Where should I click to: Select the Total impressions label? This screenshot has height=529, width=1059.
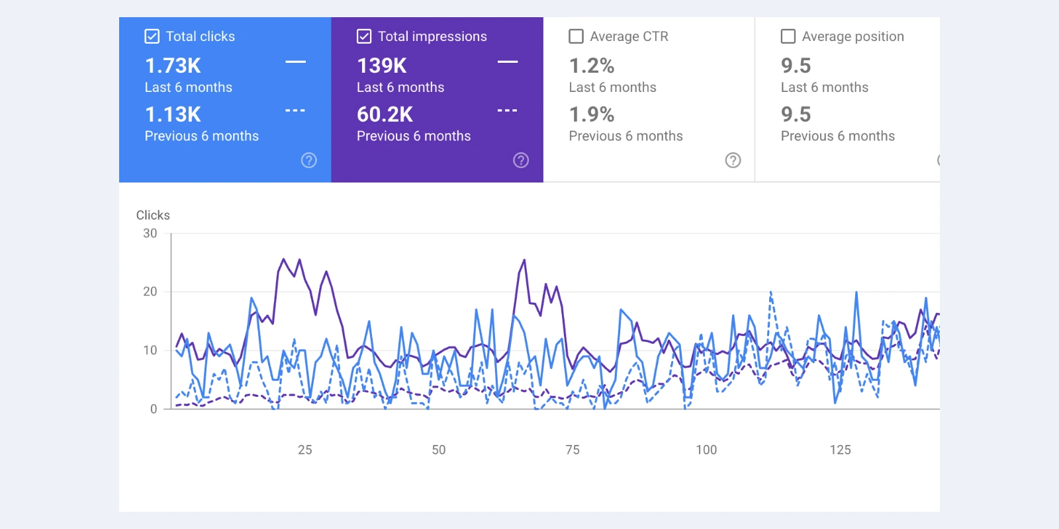(x=432, y=36)
